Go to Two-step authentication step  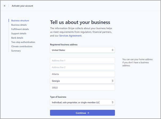[23, 42]
